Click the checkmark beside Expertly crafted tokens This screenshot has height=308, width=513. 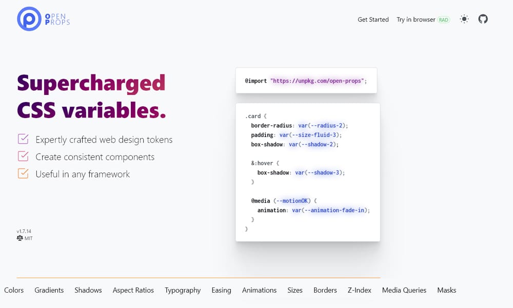pos(23,139)
